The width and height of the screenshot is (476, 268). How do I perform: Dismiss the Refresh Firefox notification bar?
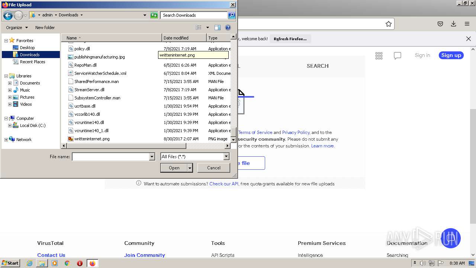pyautogui.click(x=469, y=39)
